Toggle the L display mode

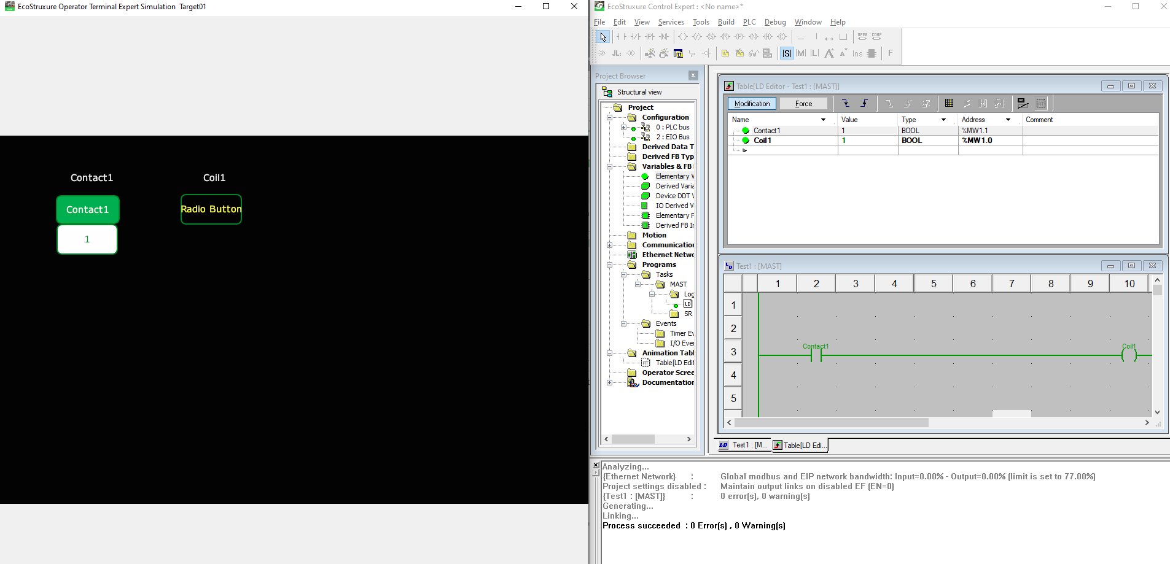click(x=814, y=53)
